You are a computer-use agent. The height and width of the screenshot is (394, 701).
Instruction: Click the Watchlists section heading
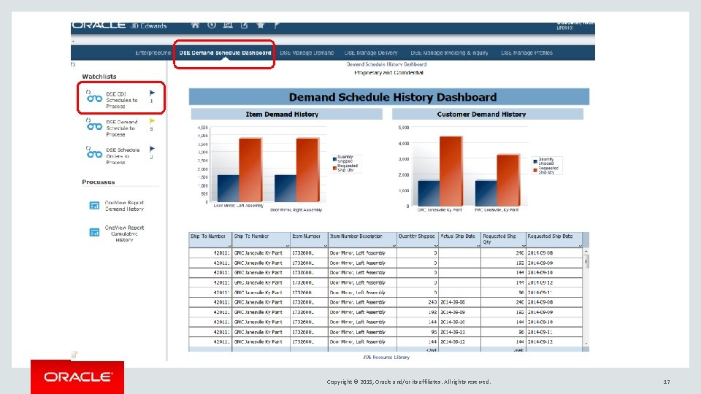[99, 77]
